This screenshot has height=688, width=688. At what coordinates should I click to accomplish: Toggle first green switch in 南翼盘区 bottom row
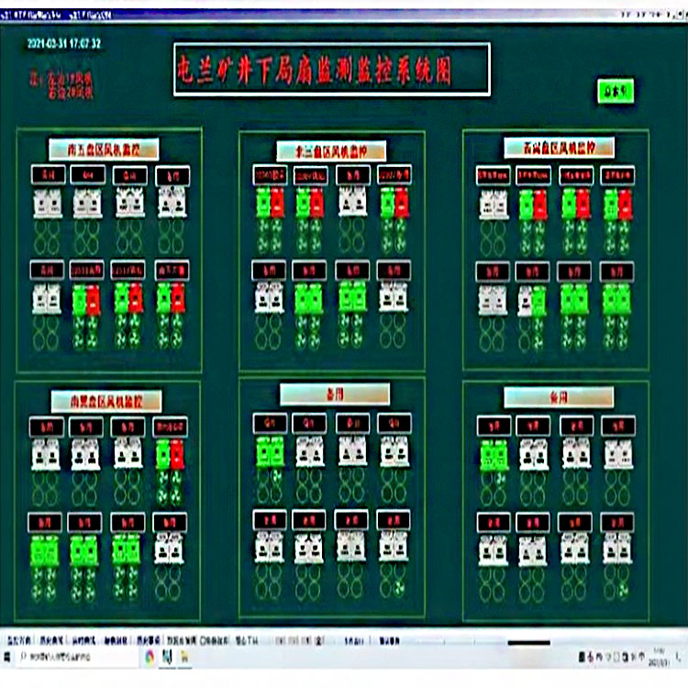pyautogui.click(x=45, y=549)
